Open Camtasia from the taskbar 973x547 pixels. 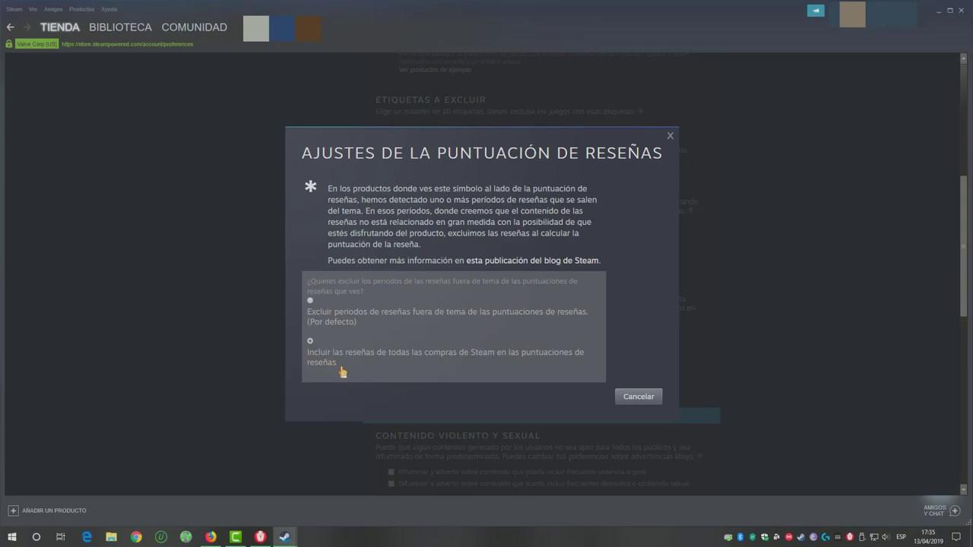235,537
